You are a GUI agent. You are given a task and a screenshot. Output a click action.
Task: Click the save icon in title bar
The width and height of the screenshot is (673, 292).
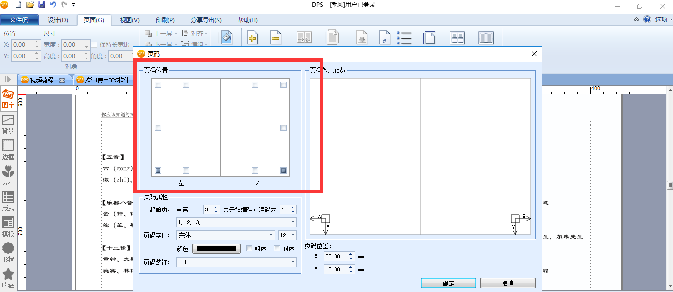click(42, 5)
